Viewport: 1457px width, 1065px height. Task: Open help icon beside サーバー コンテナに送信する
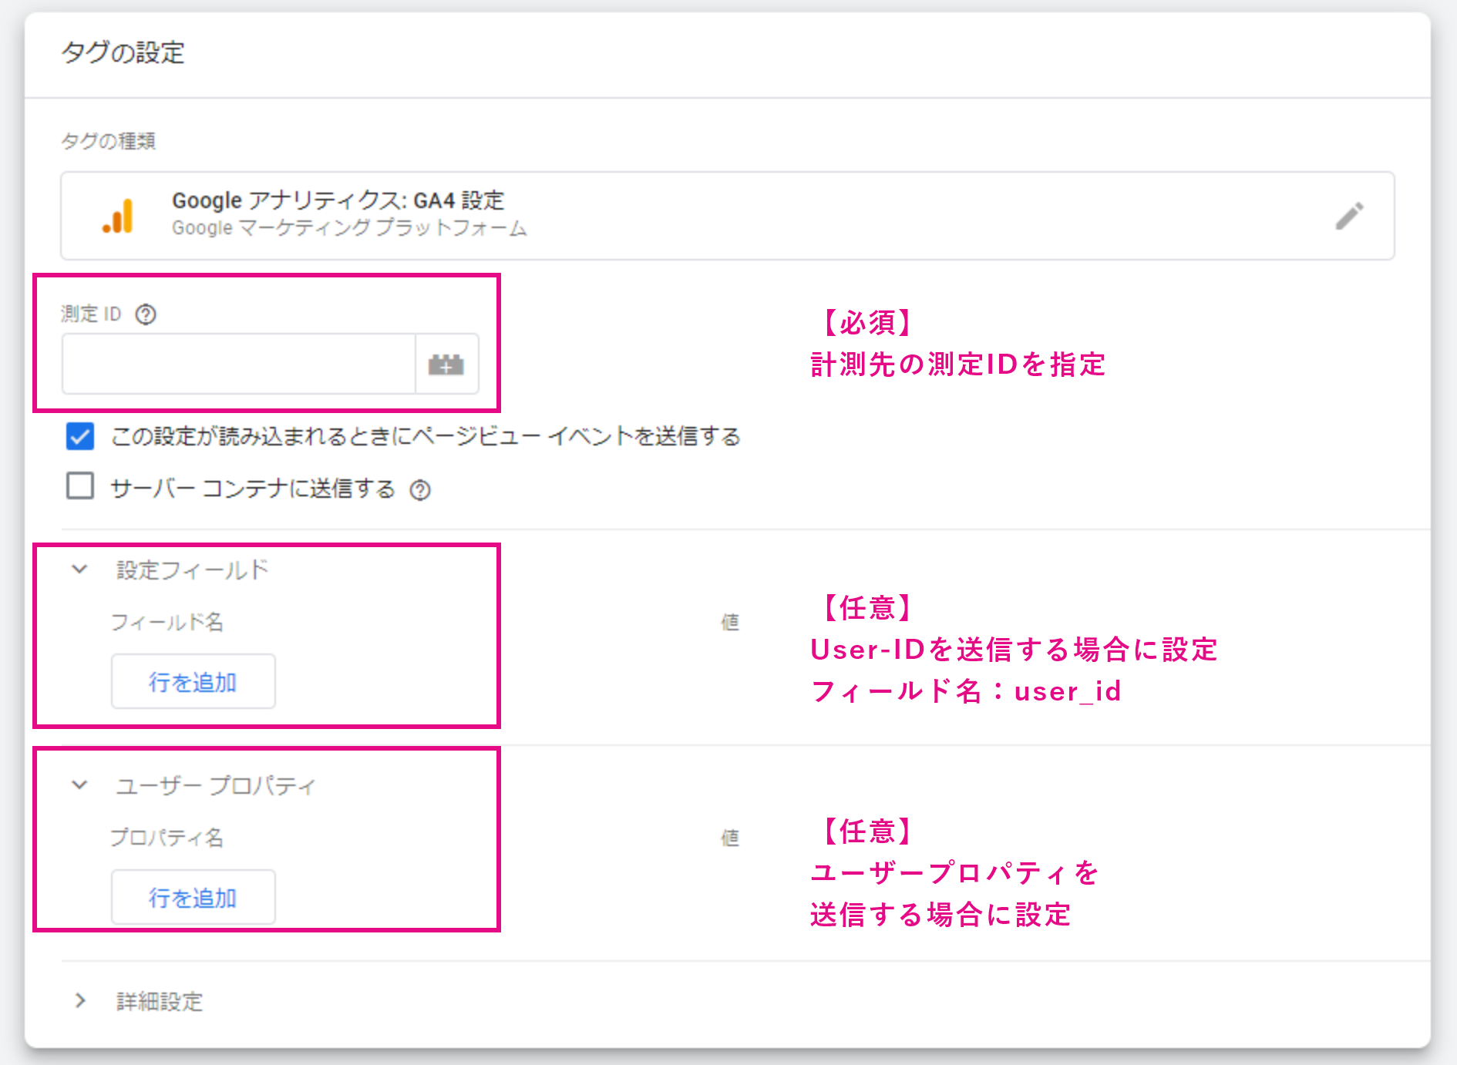click(x=420, y=490)
